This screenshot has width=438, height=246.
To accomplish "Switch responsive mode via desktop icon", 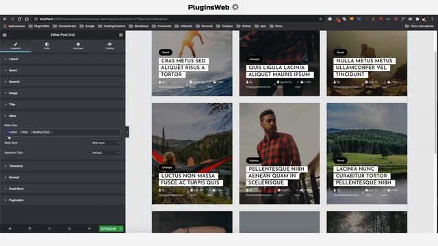I will click(69, 229).
